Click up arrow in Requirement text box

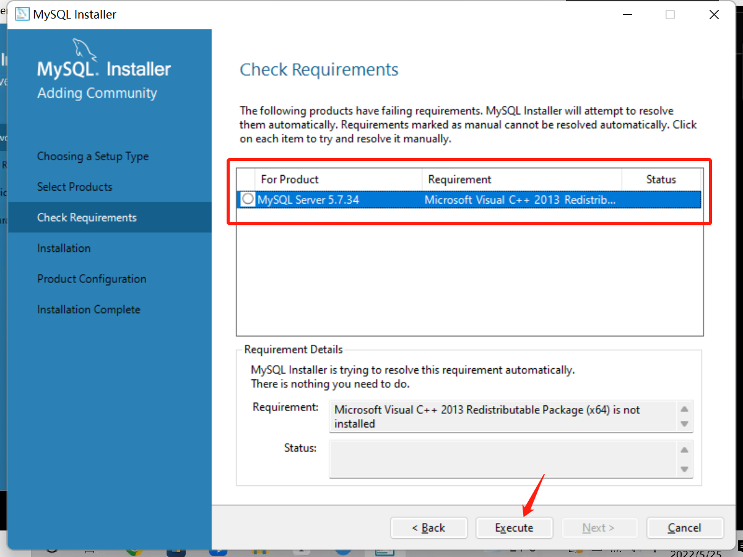pyautogui.click(x=684, y=409)
